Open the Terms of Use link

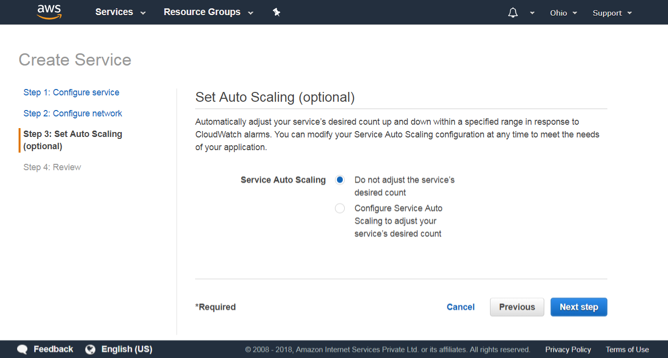[x=627, y=350]
